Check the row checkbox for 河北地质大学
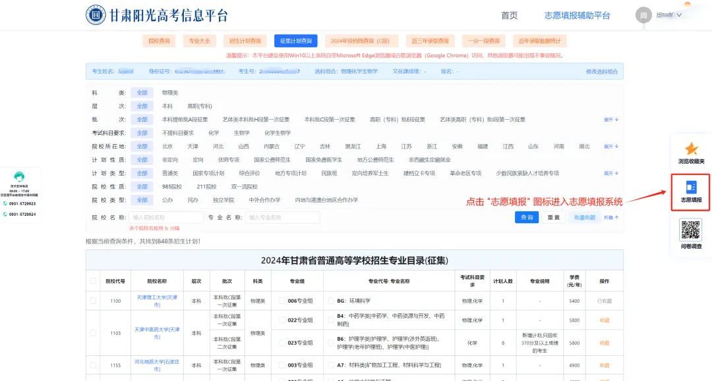The height and width of the screenshot is (381, 712). pyautogui.click(x=93, y=365)
